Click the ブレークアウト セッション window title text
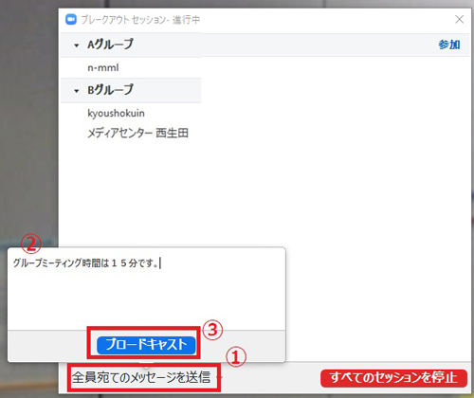The width and height of the screenshot is (474, 398). 140,20
